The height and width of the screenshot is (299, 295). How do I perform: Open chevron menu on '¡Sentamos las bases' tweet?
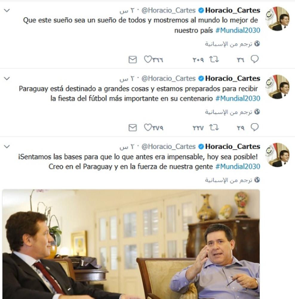7,147
